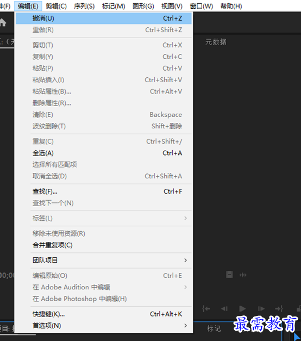
Task: Choose 编辑原始(O) menu item
Action: pyautogui.click(x=104, y=276)
